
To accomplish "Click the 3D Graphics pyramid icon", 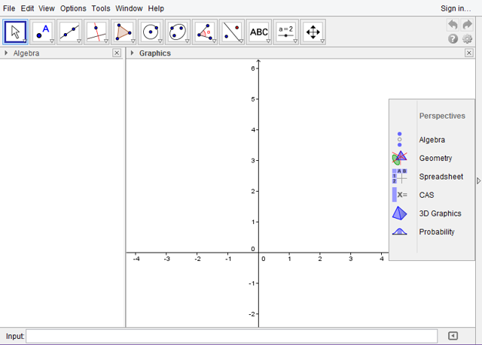I will (400, 213).
